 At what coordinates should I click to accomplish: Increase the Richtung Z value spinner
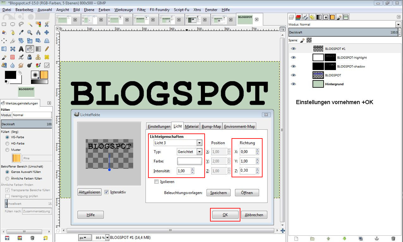(257, 169)
